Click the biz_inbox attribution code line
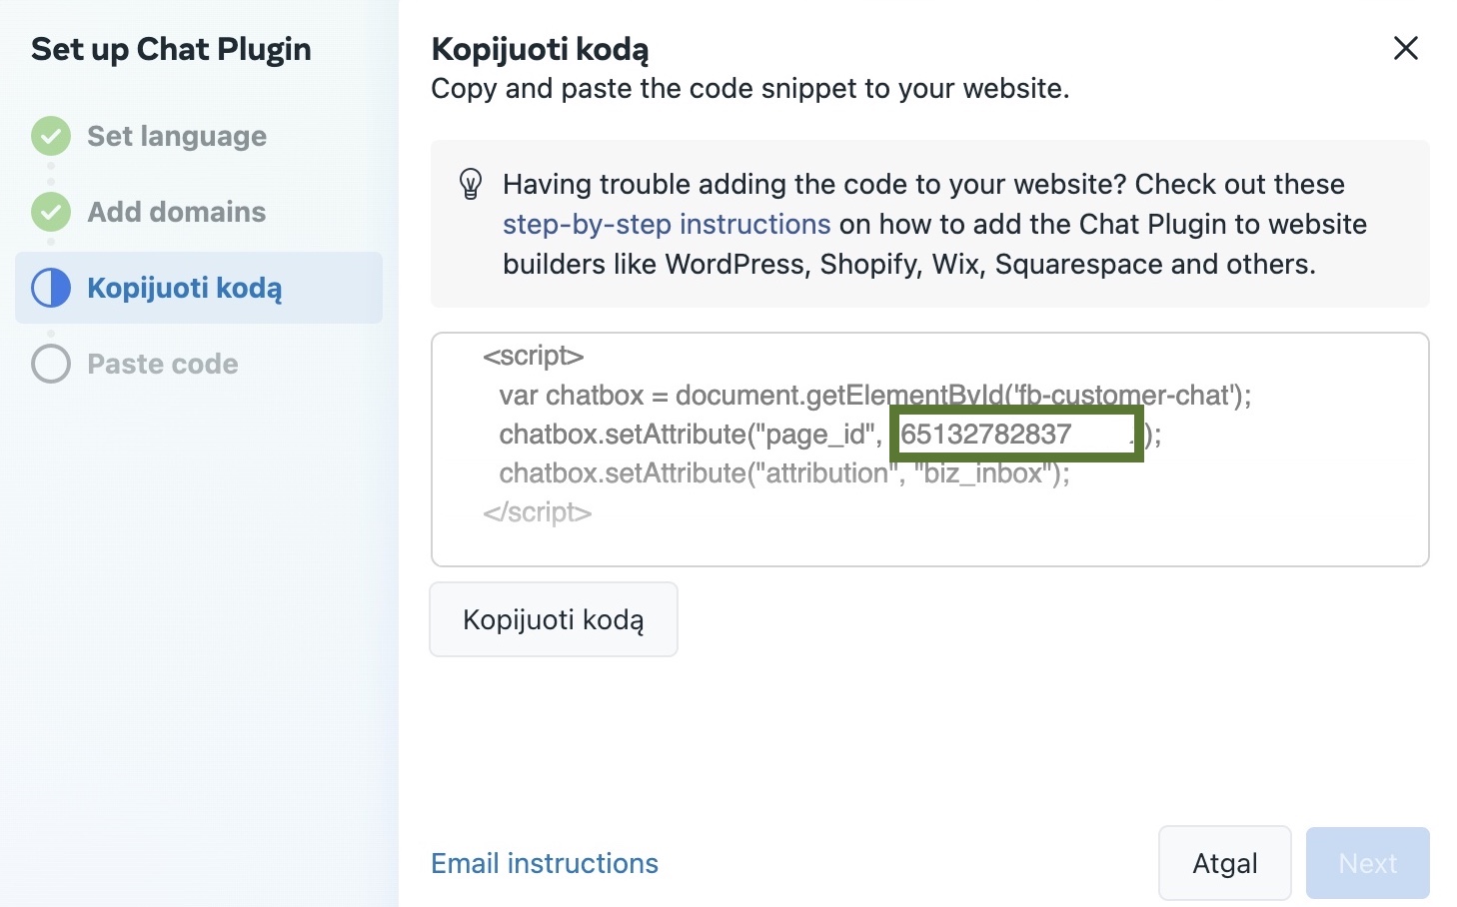1457x907 pixels. (784, 473)
